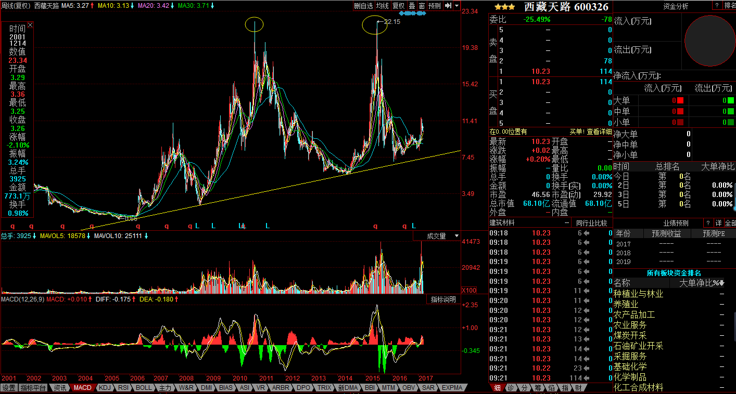Open the 资讯 news tab
736x394 pixels.
tap(60, 388)
